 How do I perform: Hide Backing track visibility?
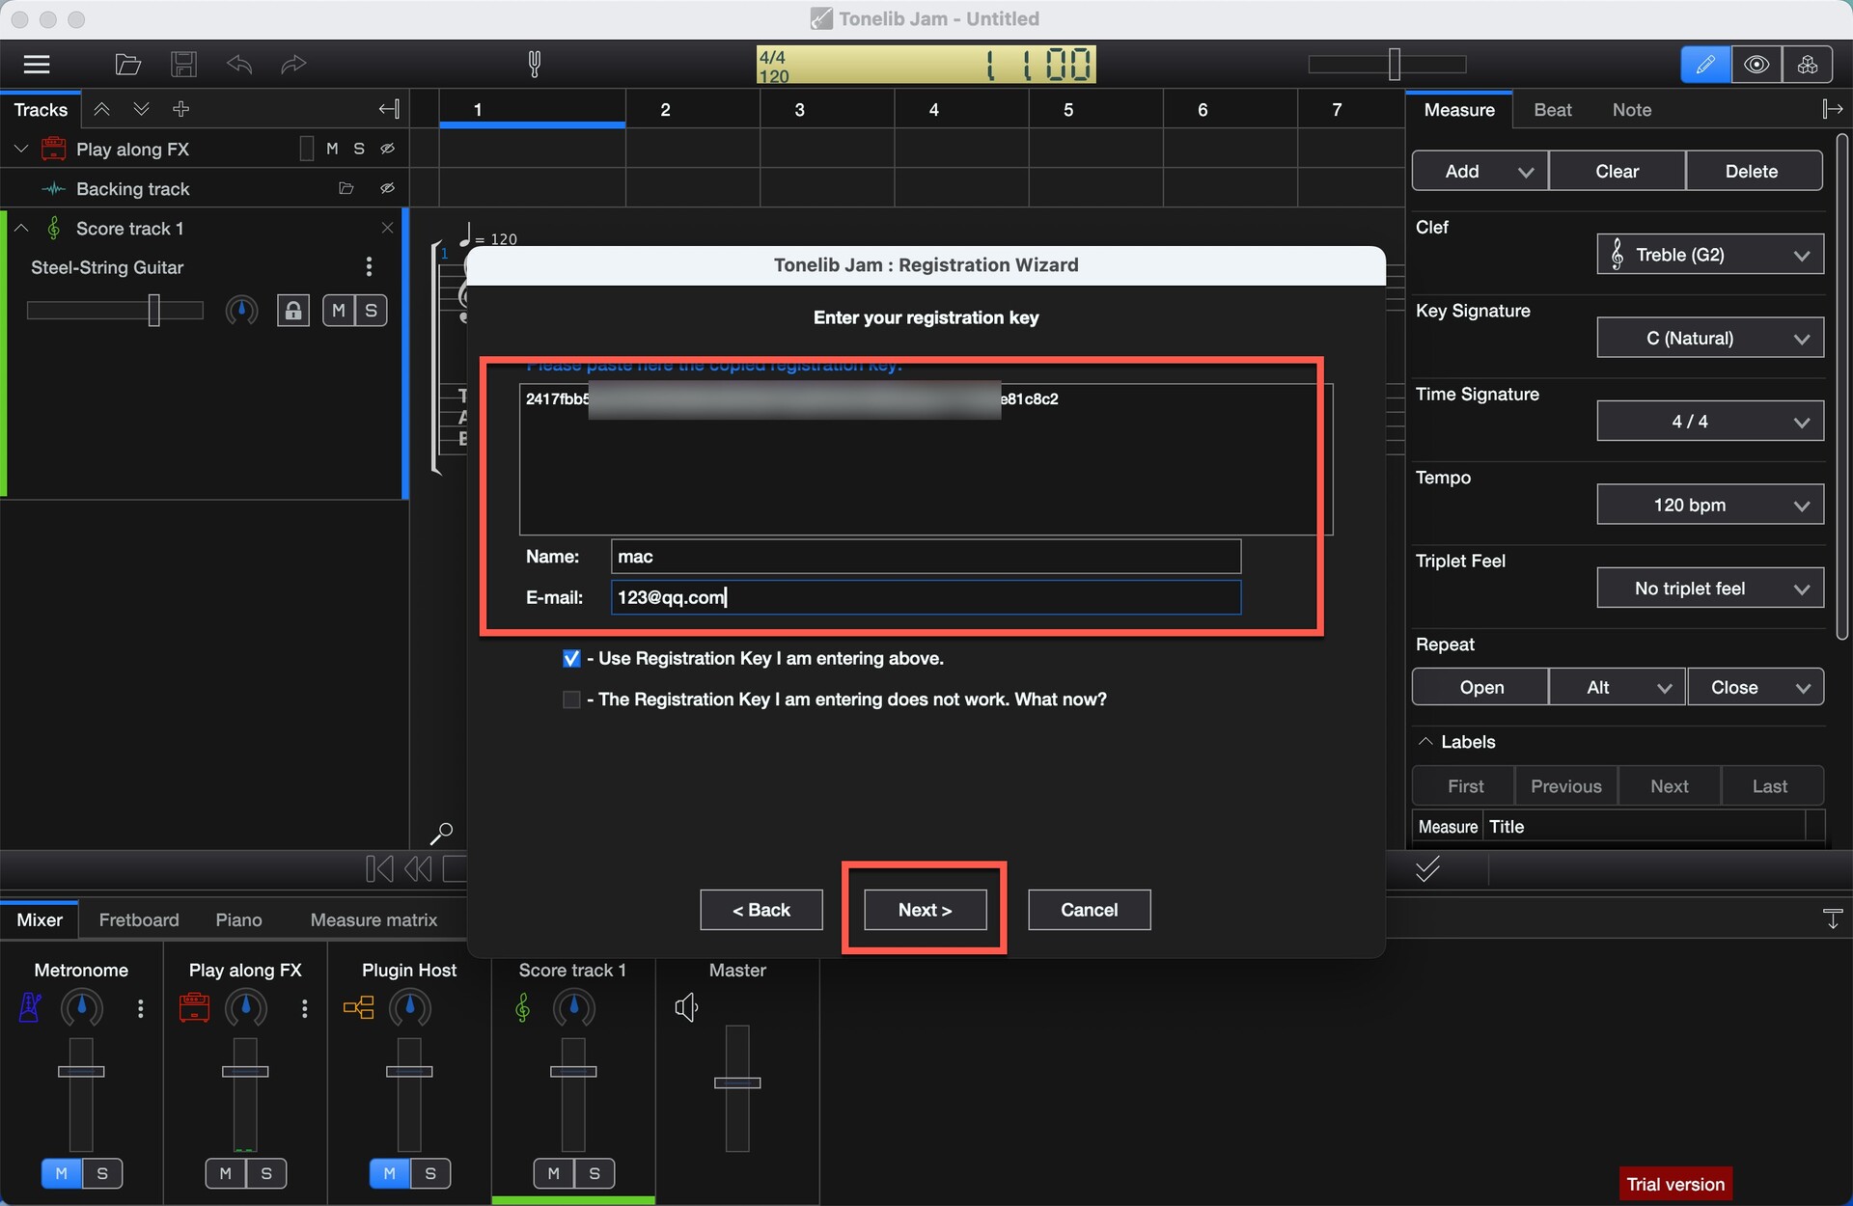[x=387, y=188]
